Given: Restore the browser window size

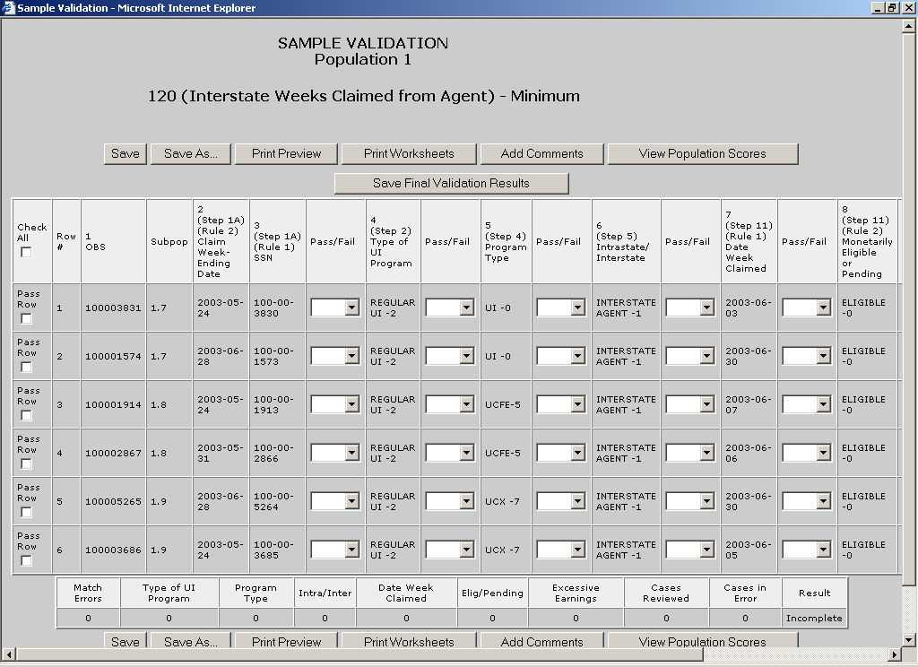Looking at the screenshot, I should (x=892, y=8).
